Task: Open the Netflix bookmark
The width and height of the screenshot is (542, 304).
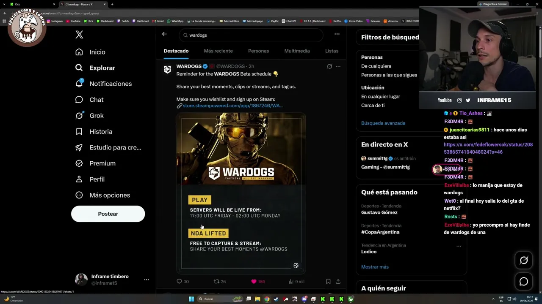Action: pyautogui.click(x=335, y=21)
